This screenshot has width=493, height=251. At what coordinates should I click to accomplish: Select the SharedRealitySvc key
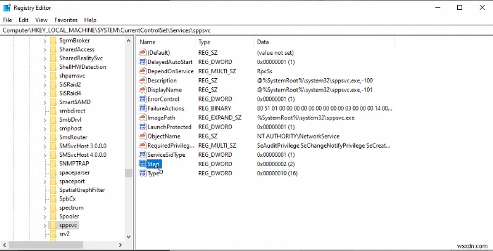coord(81,58)
